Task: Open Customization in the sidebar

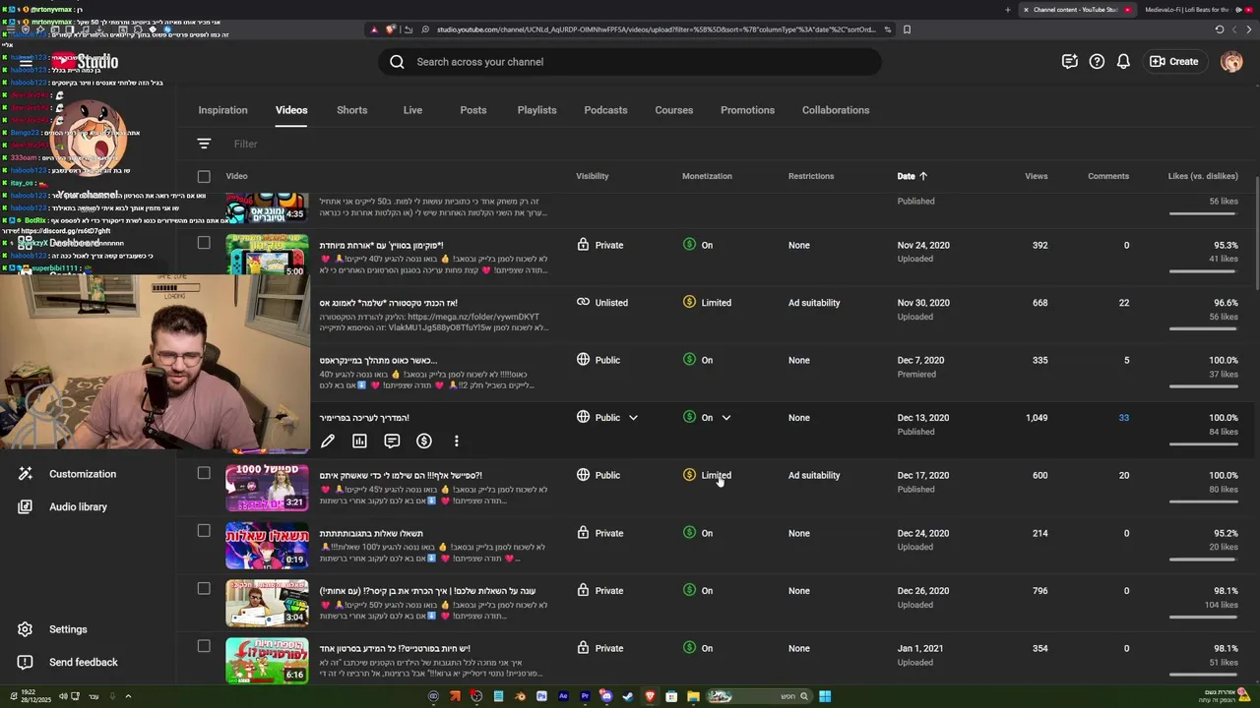Action: click(x=83, y=474)
